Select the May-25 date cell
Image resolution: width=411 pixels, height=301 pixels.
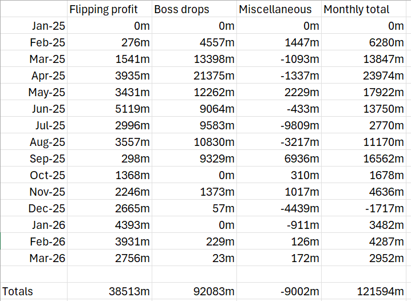(34, 92)
